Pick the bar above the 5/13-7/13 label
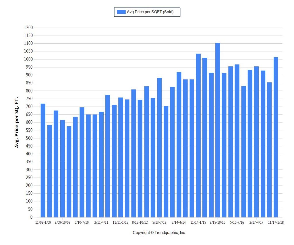The width and height of the screenshot is (294, 245). pyautogui.click(x=159, y=147)
